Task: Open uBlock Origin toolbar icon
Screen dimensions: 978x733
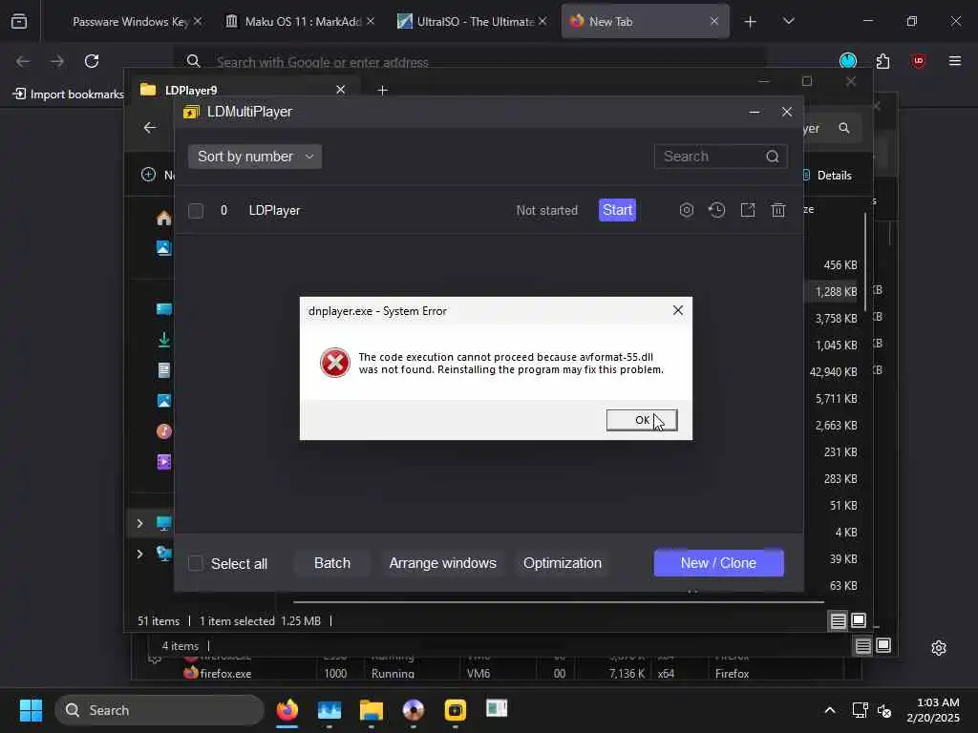Action: pyautogui.click(x=919, y=61)
